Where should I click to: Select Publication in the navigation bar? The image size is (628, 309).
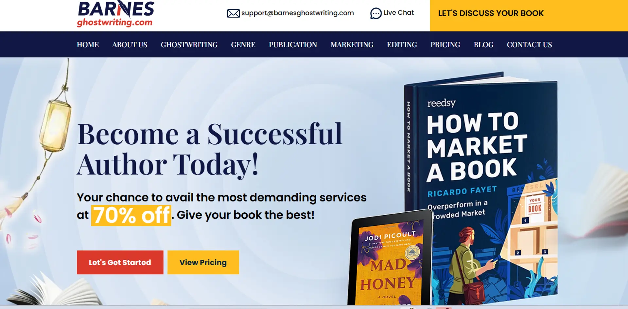293,45
